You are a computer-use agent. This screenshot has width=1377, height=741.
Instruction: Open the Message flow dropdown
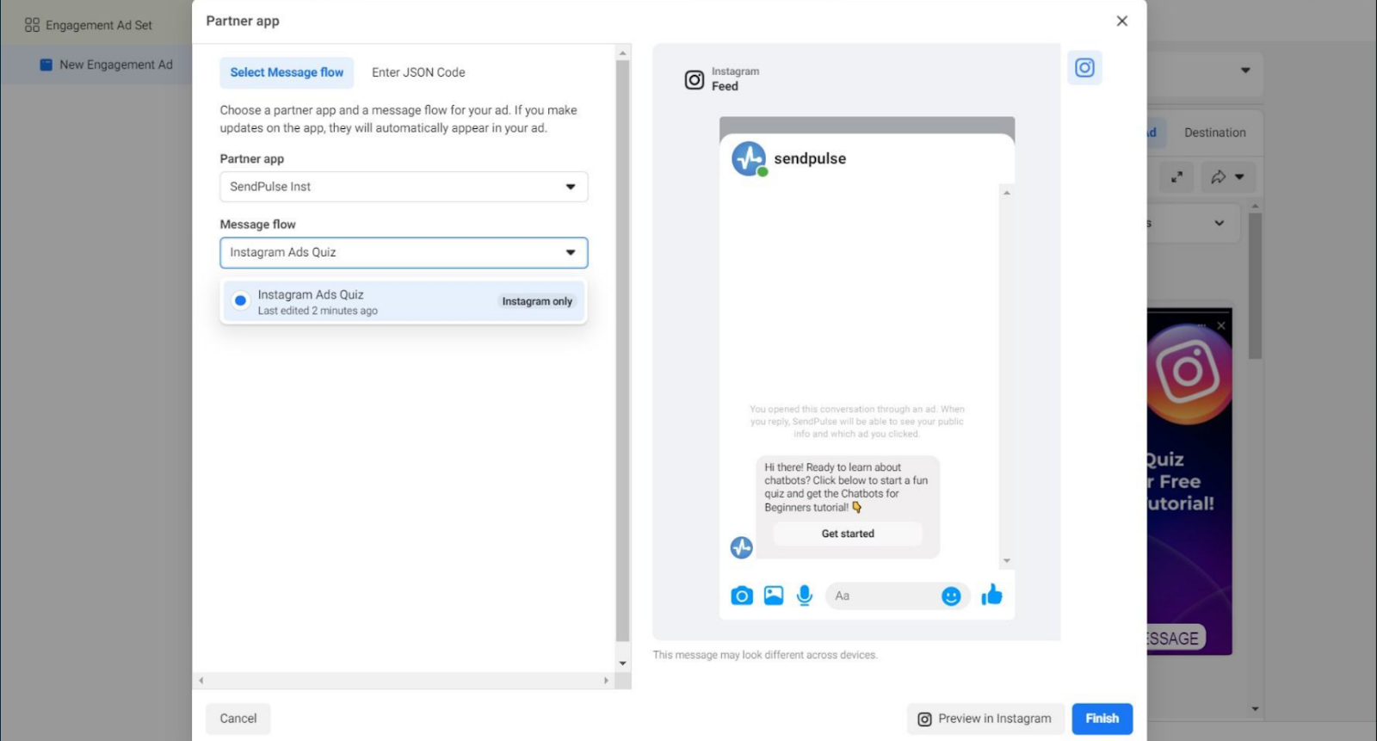point(404,253)
